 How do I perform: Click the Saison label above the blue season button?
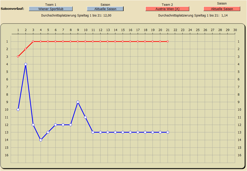tap(105, 5)
